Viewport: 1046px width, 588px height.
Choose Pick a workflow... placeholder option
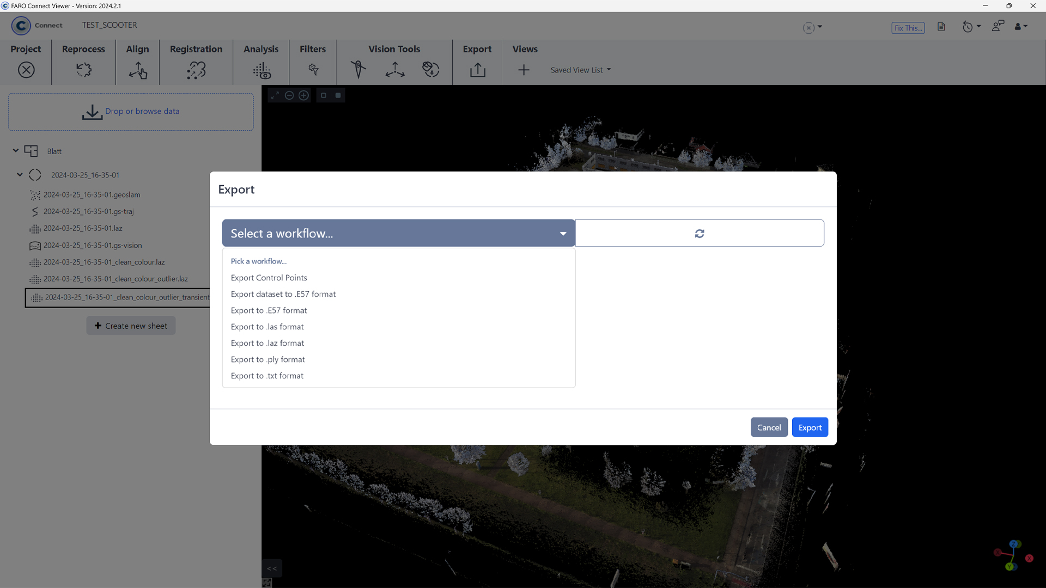(259, 261)
